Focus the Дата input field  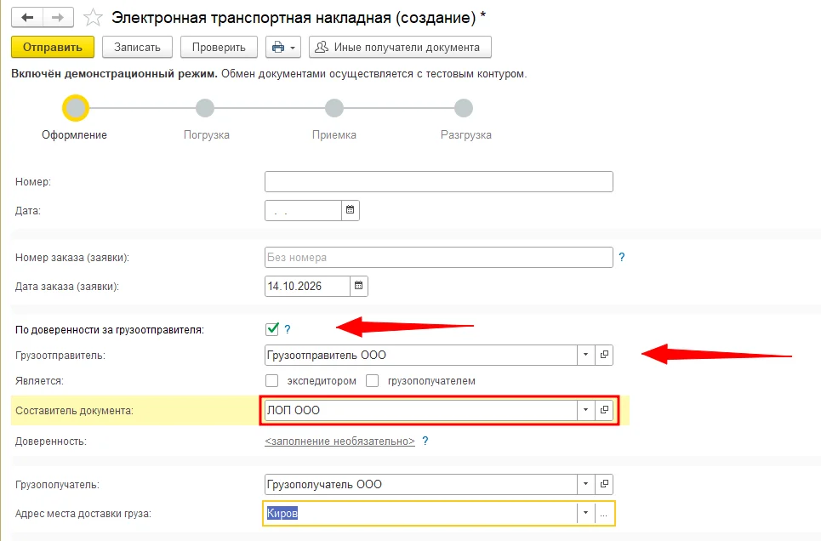pyautogui.click(x=303, y=211)
